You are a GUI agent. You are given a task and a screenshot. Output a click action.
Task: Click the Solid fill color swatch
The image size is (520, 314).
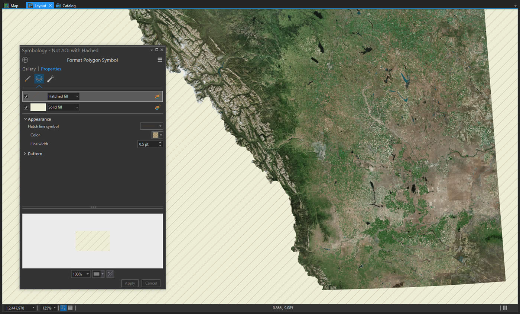(38, 107)
